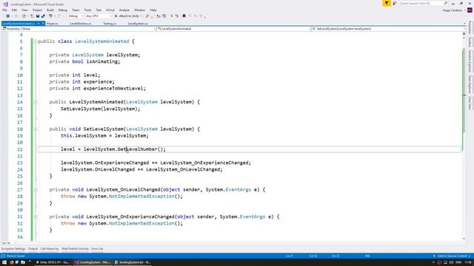Viewport: 474px width, 266px height.
Task: Click the Open File toolbar icon
Action: point(32,16)
